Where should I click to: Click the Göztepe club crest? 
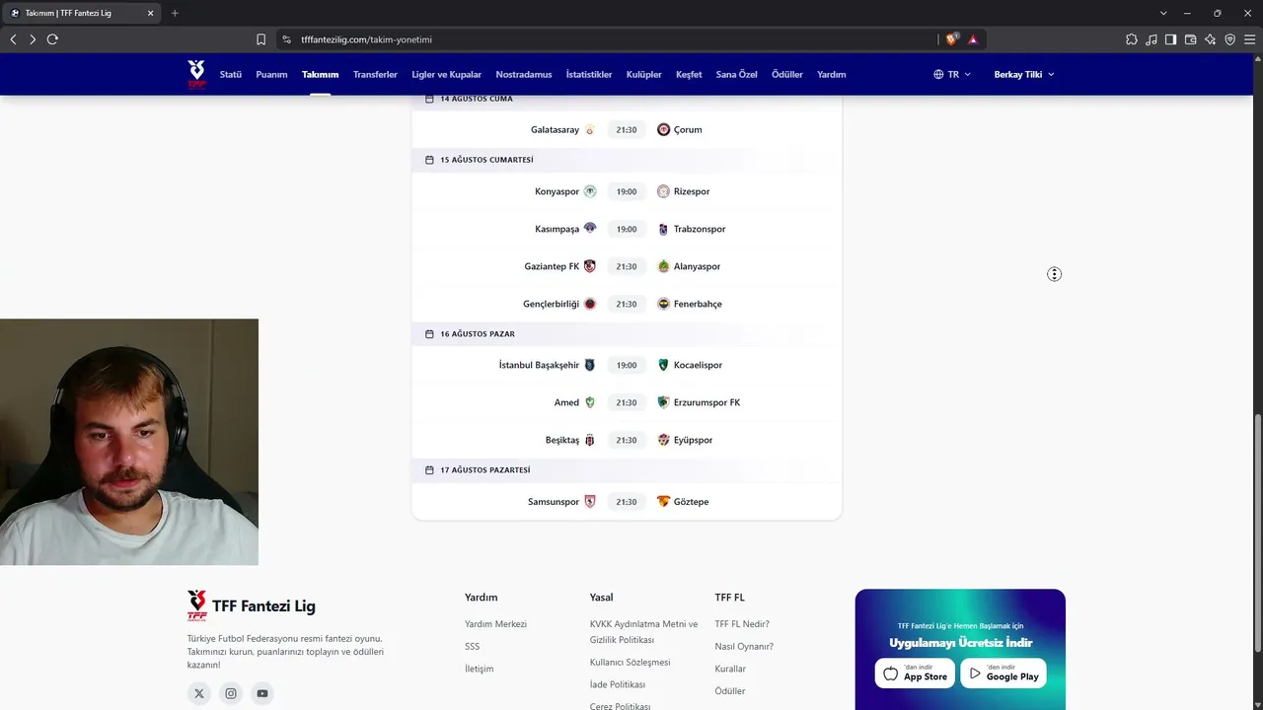tap(664, 502)
